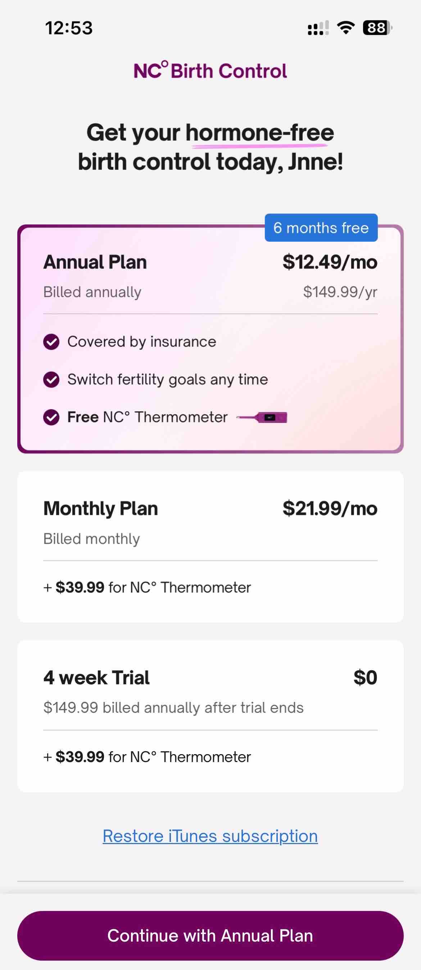Tap the Switch fertility goals checkmark icon
The image size is (421, 970).
[51, 380]
